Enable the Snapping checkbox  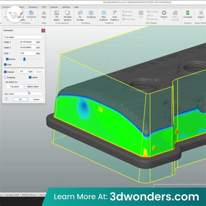[x=5, y=77]
